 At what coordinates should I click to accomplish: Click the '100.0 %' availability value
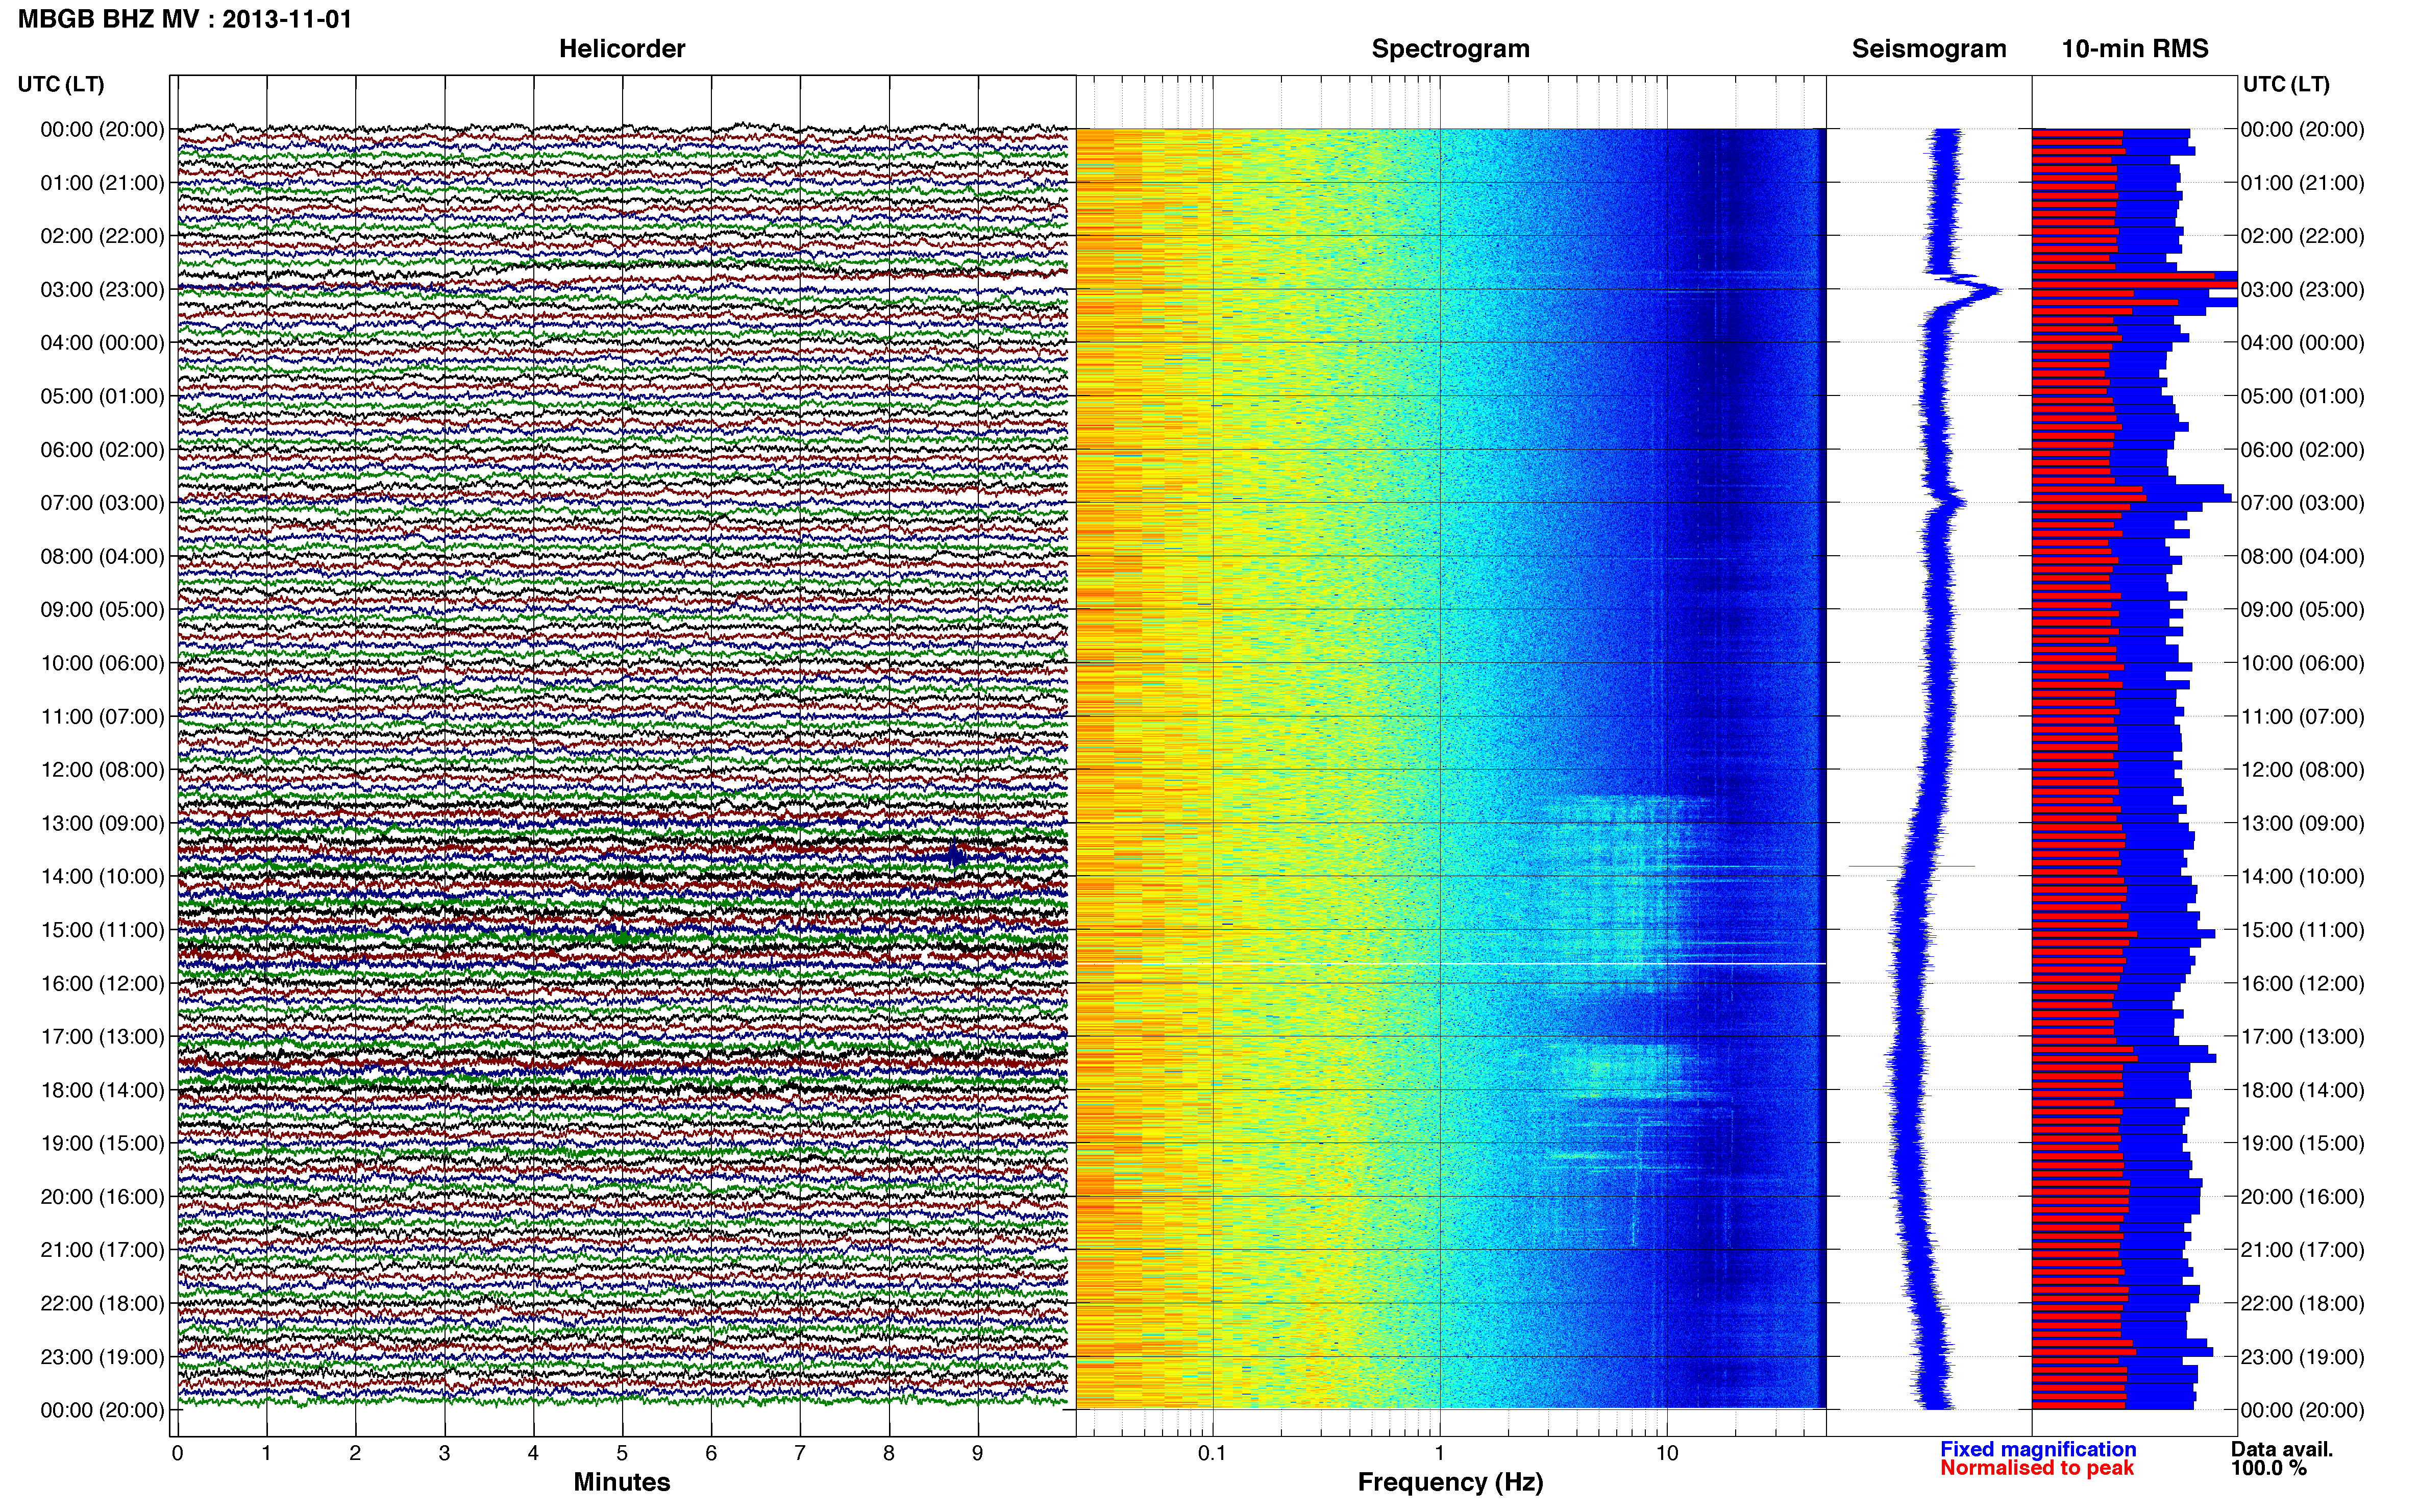(2268, 1468)
